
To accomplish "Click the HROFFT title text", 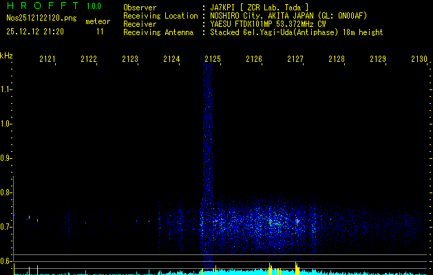I will click(41, 6).
